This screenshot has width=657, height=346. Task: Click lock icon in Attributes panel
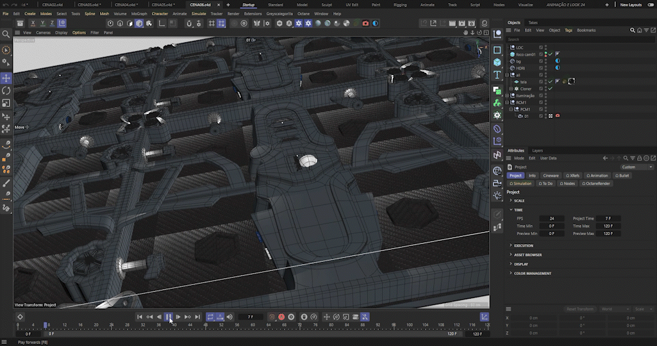tap(640, 158)
